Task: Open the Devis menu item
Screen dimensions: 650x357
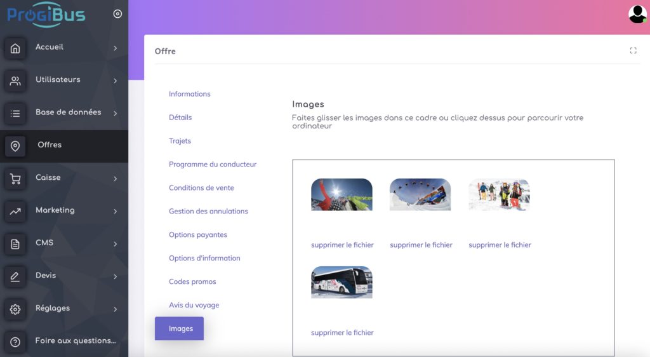Action: coord(64,276)
